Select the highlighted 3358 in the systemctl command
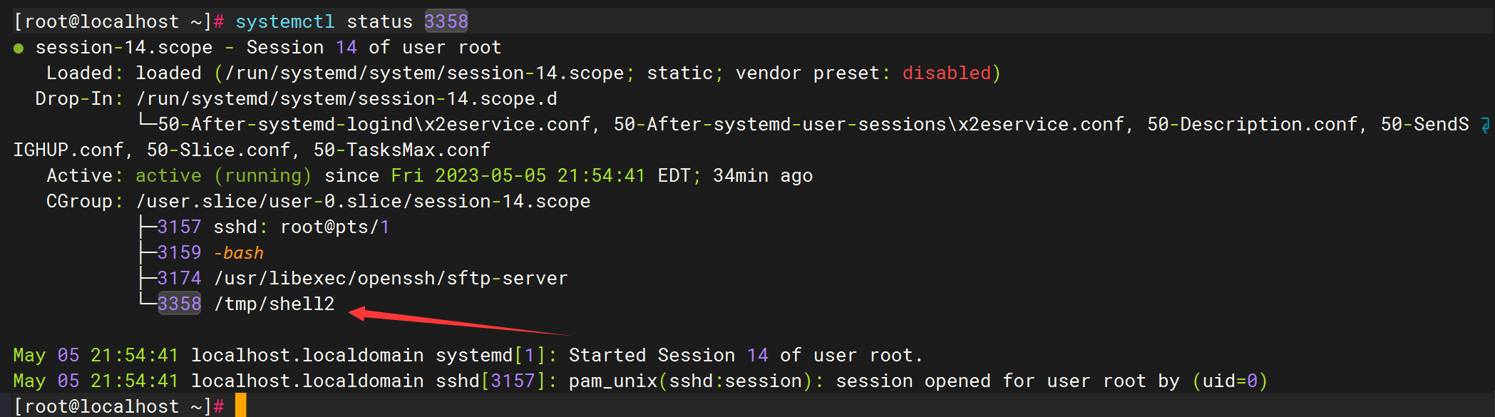 (x=446, y=21)
